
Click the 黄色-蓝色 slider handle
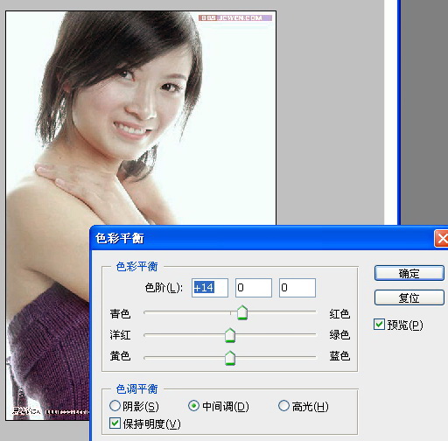click(x=230, y=358)
